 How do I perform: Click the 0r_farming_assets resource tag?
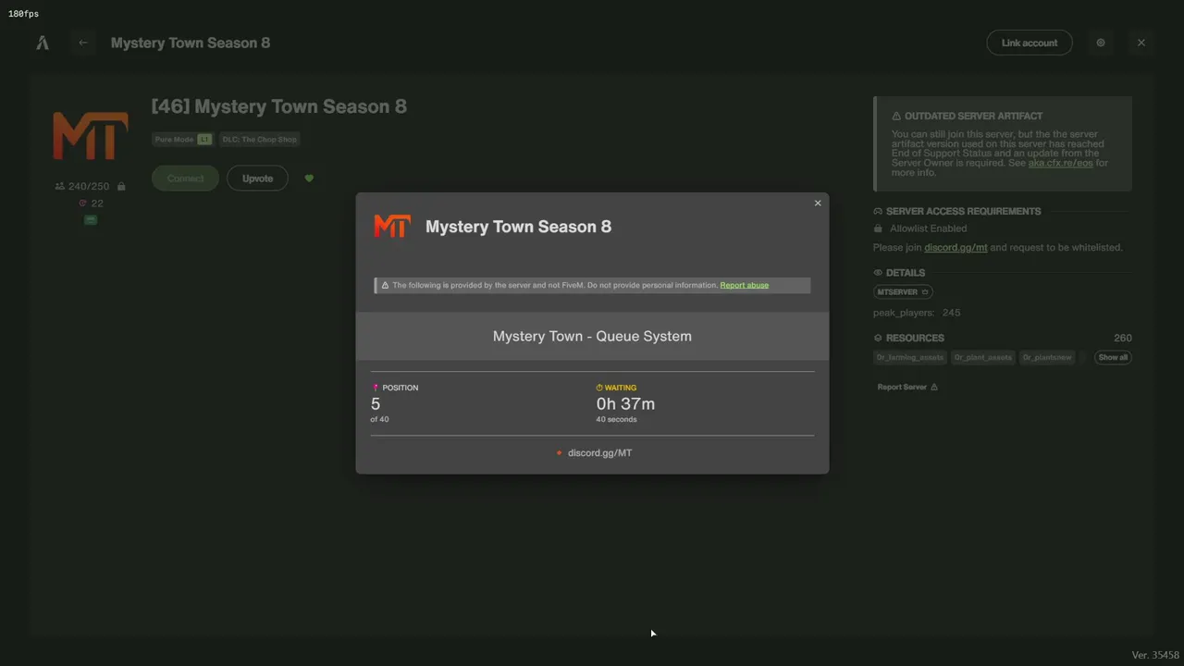tap(910, 358)
